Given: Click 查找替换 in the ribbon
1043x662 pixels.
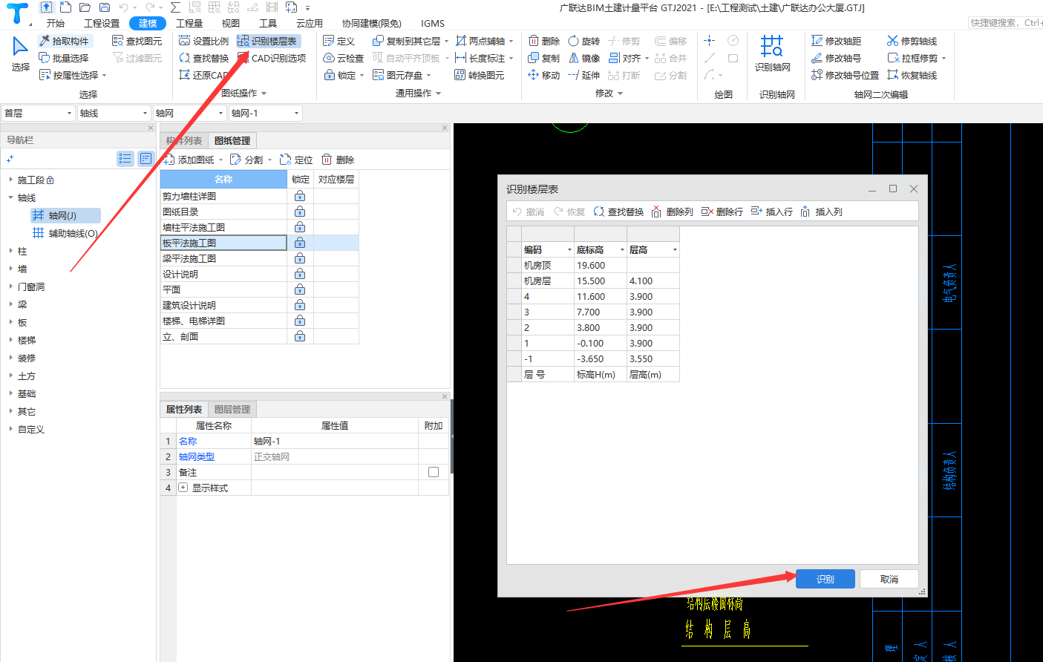Looking at the screenshot, I should tap(204, 58).
